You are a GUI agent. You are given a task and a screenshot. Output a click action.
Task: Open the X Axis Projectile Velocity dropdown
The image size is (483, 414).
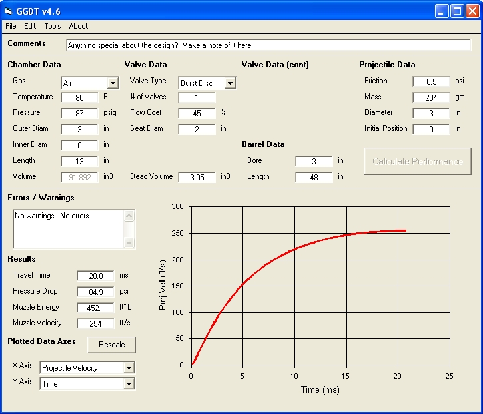129,368
